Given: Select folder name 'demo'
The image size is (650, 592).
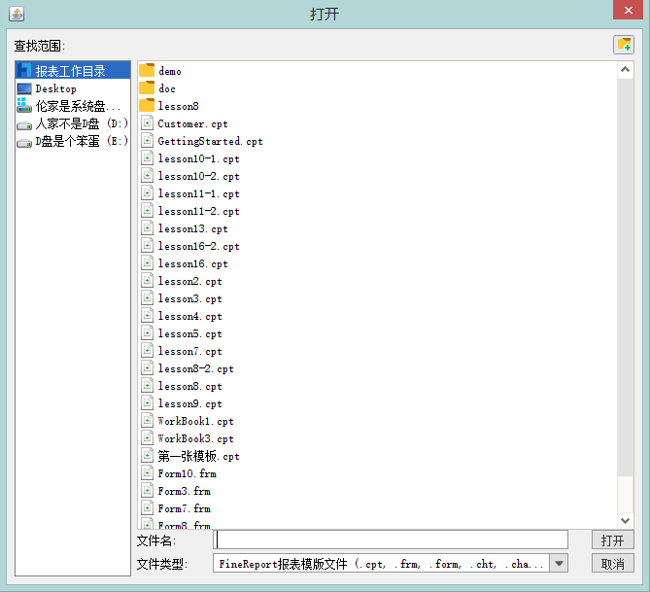Looking at the screenshot, I should pyautogui.click(x=170, y=71).
